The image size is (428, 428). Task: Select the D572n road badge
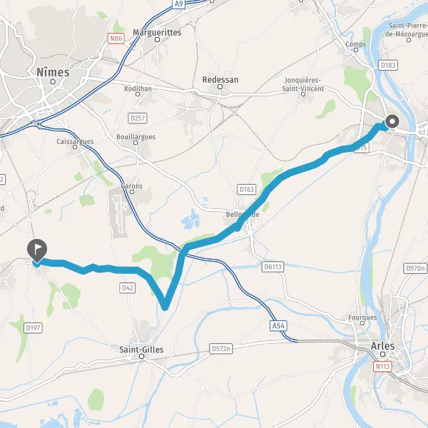pyautogui.click(x=221, y=349)
